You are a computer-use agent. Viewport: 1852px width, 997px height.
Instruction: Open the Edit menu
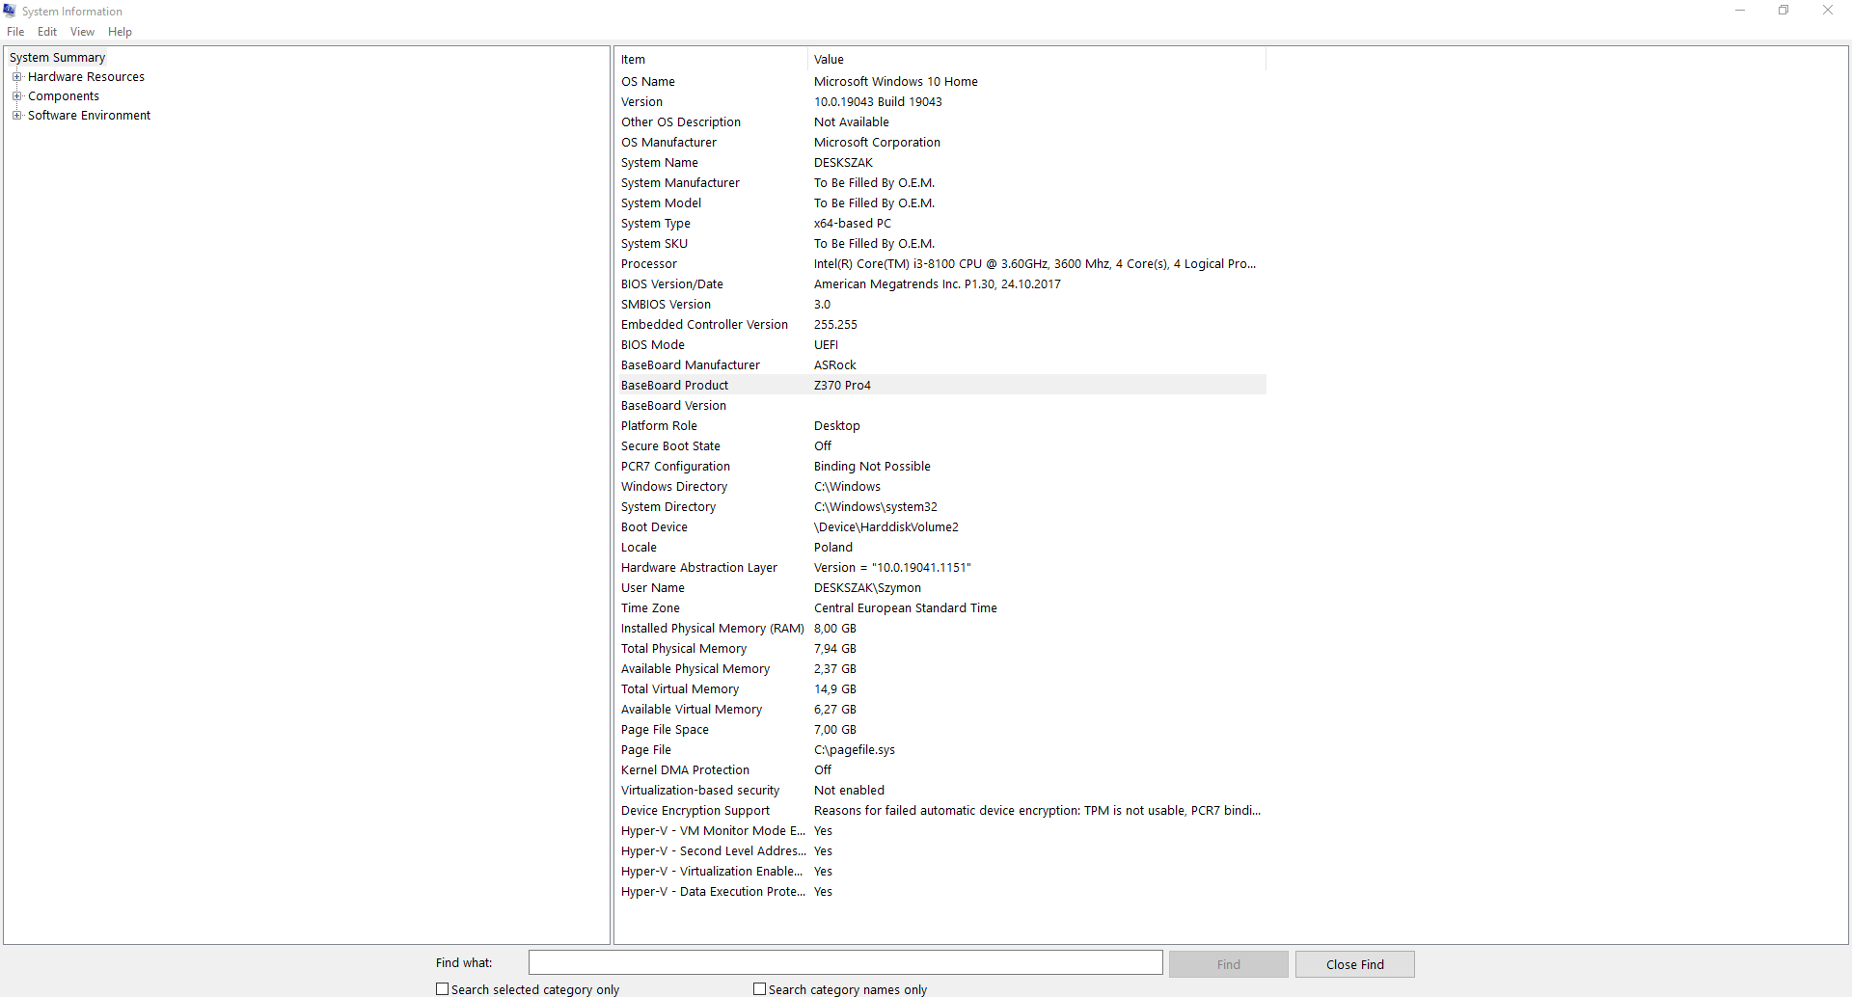point(47,32)
